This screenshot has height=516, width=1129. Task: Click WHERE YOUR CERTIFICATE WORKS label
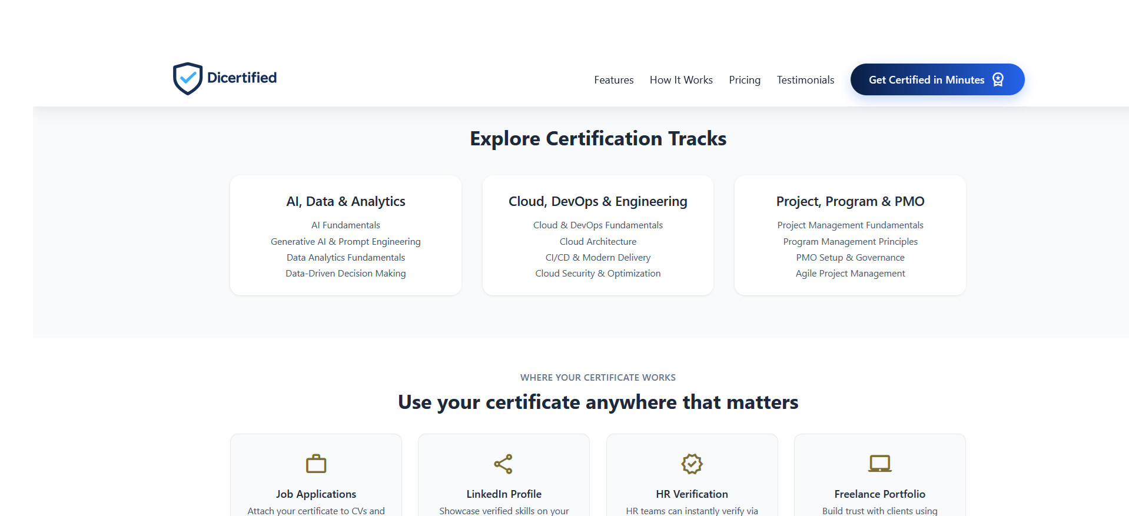pos(597,378)
